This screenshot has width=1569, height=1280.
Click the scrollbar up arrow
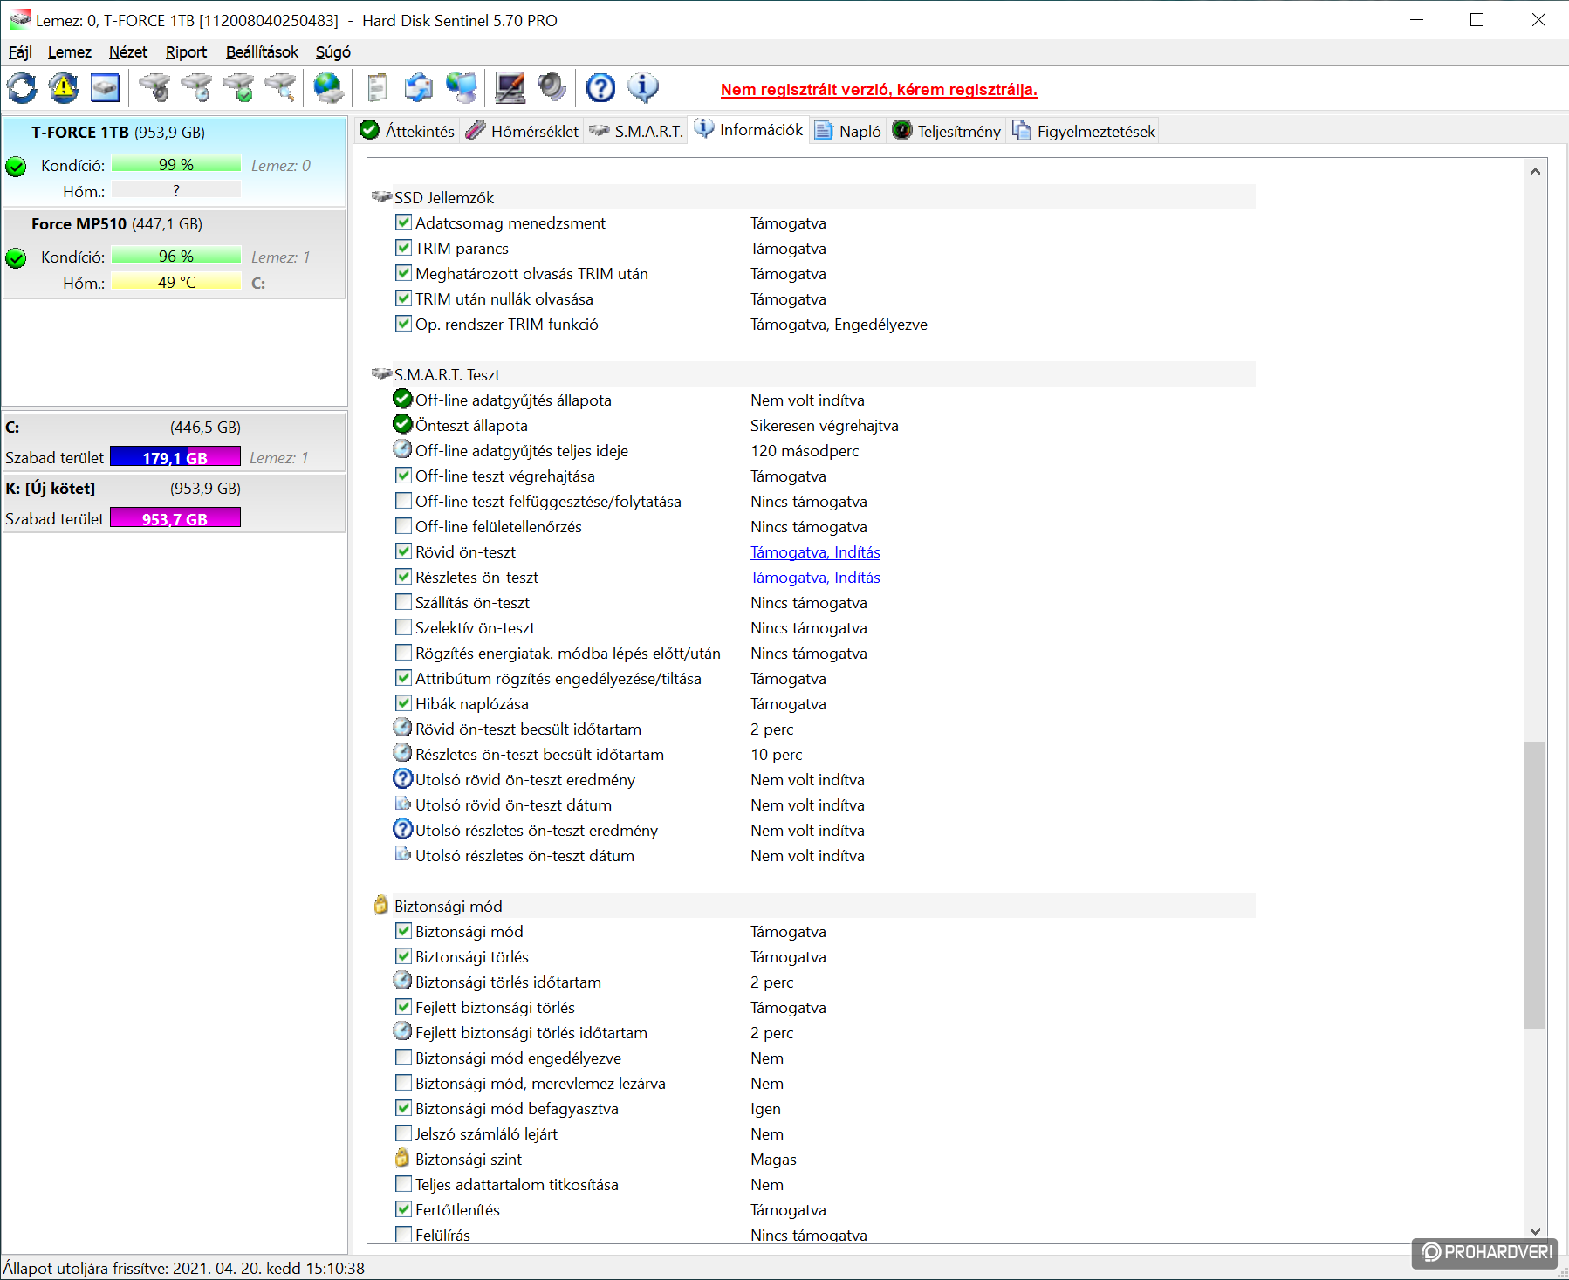click(x=1535, y=172)
